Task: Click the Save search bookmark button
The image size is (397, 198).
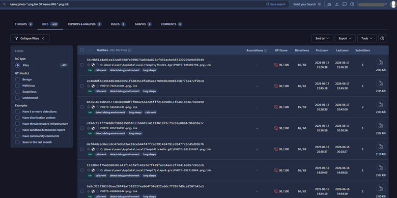Action: (x=276, y=4)
